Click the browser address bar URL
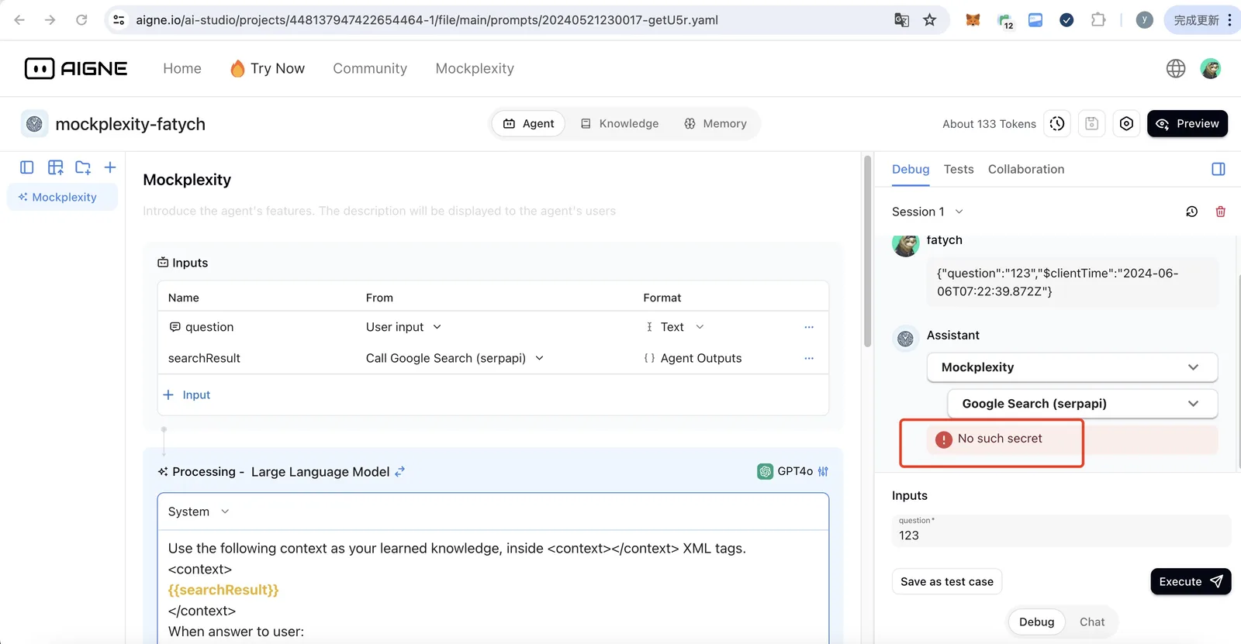 pyautogui.click(x=427, y=20)
